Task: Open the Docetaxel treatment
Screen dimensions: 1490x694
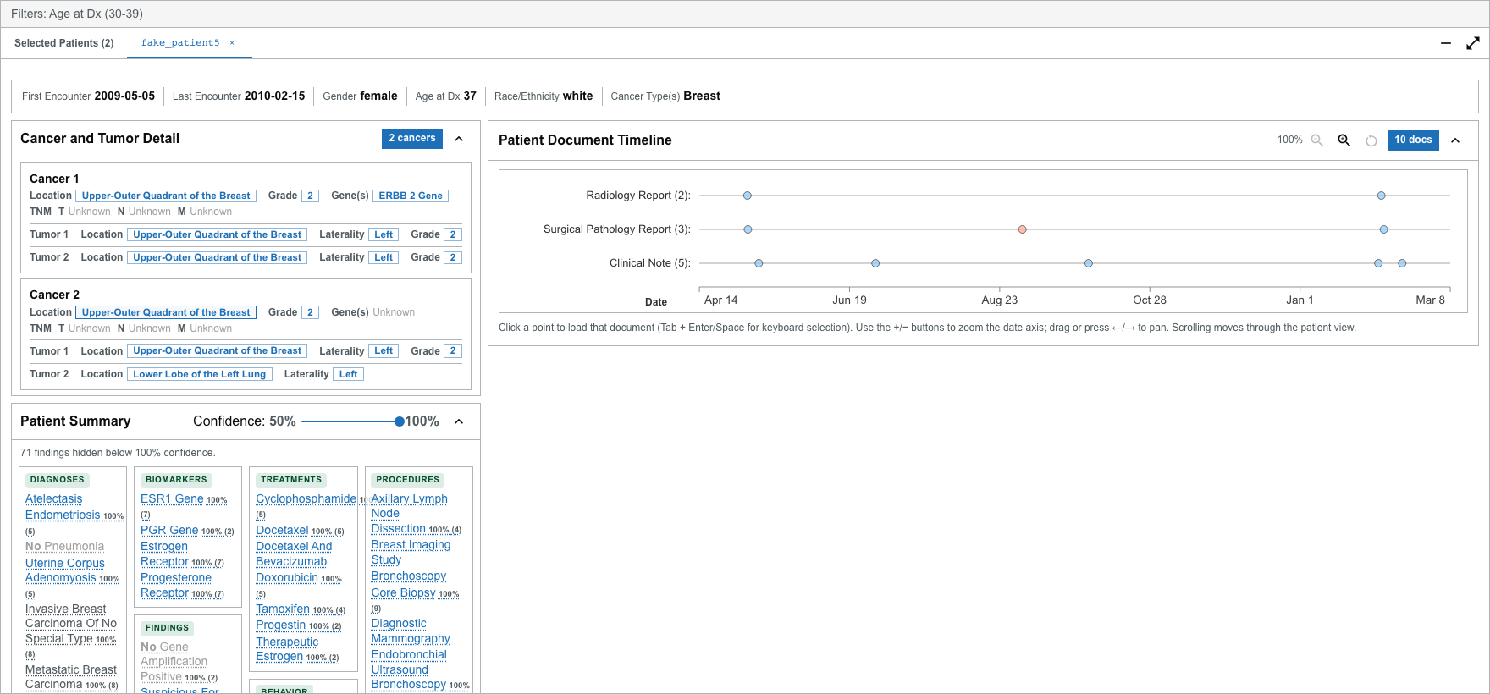Action: tap(282, 531)
